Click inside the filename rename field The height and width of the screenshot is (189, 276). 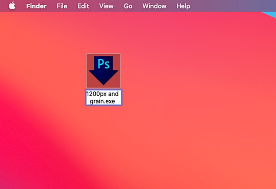coord(104,97)
